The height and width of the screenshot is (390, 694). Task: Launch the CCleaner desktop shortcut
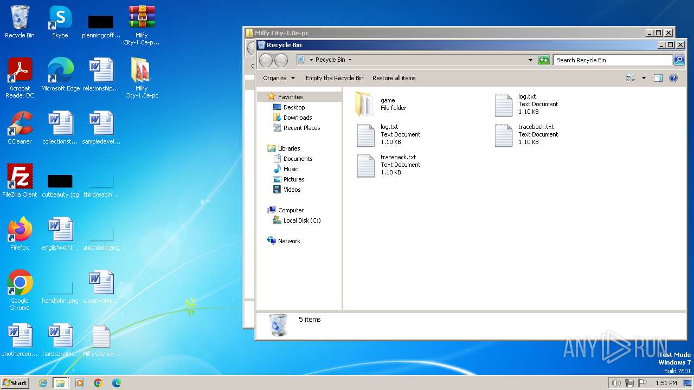click(20, 128)
